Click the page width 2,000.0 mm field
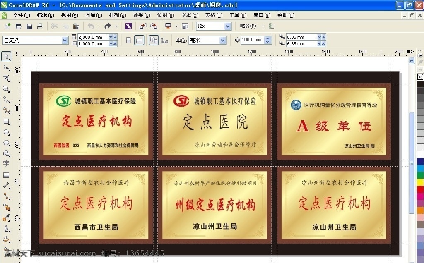 tap(93, 37)
